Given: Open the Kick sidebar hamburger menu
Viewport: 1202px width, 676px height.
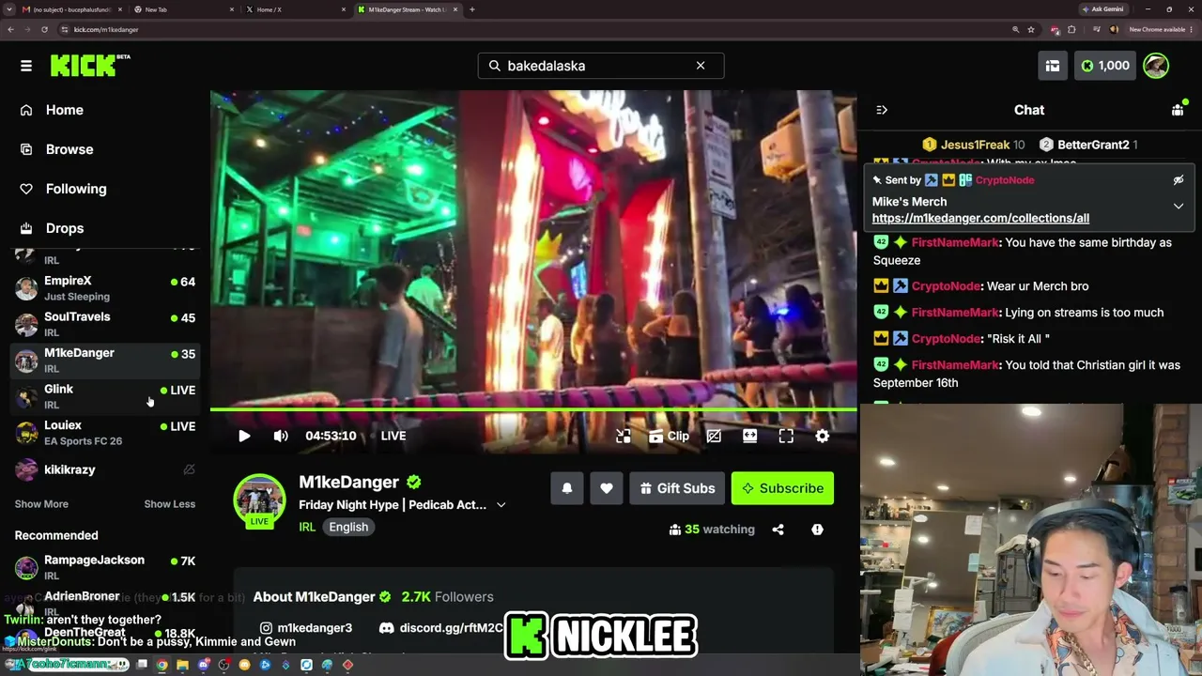Looking at the screenshot, I should [x=26, y=66].
